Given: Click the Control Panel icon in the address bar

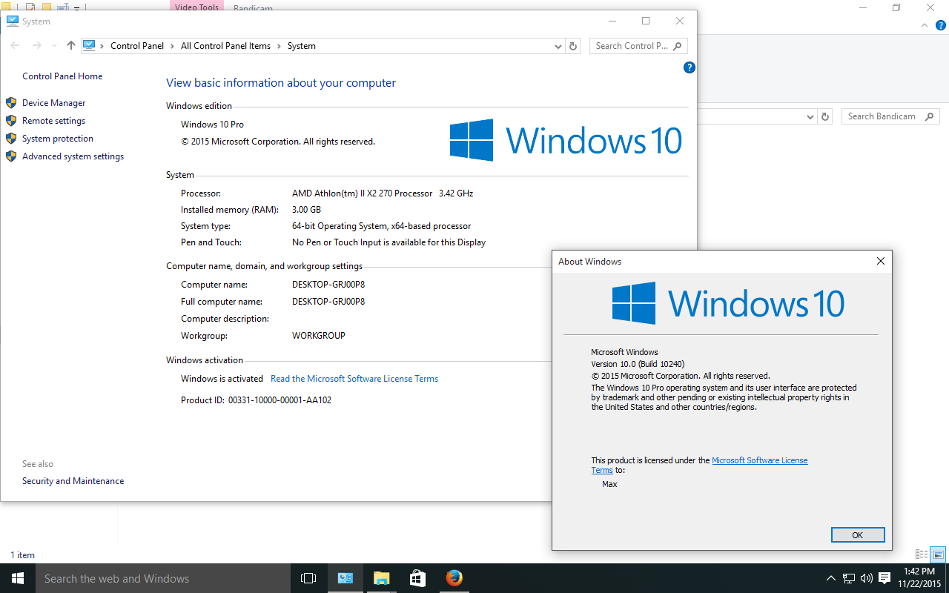Looking at the screenshot, I should tap(90, 45).
